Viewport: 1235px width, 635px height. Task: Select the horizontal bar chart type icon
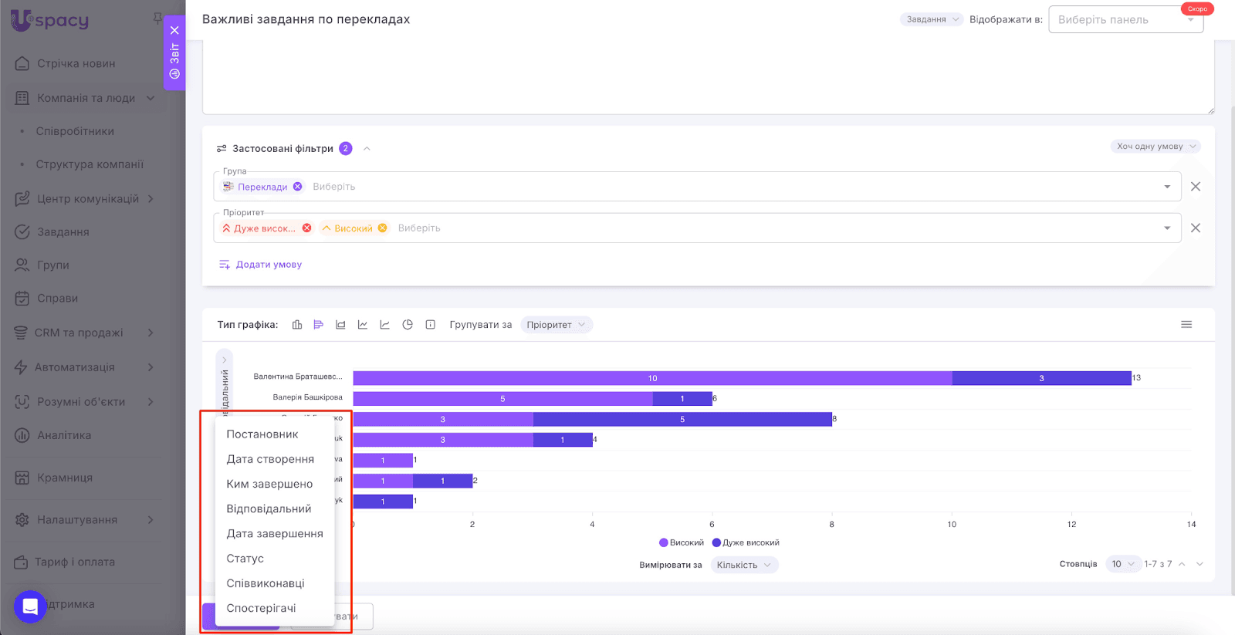pos(319,325)
